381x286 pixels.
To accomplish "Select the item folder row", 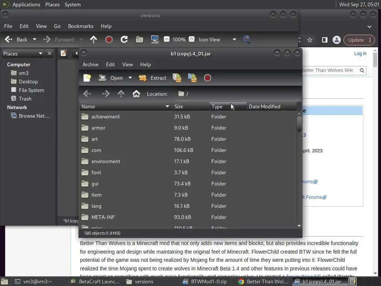I will 188,195.
